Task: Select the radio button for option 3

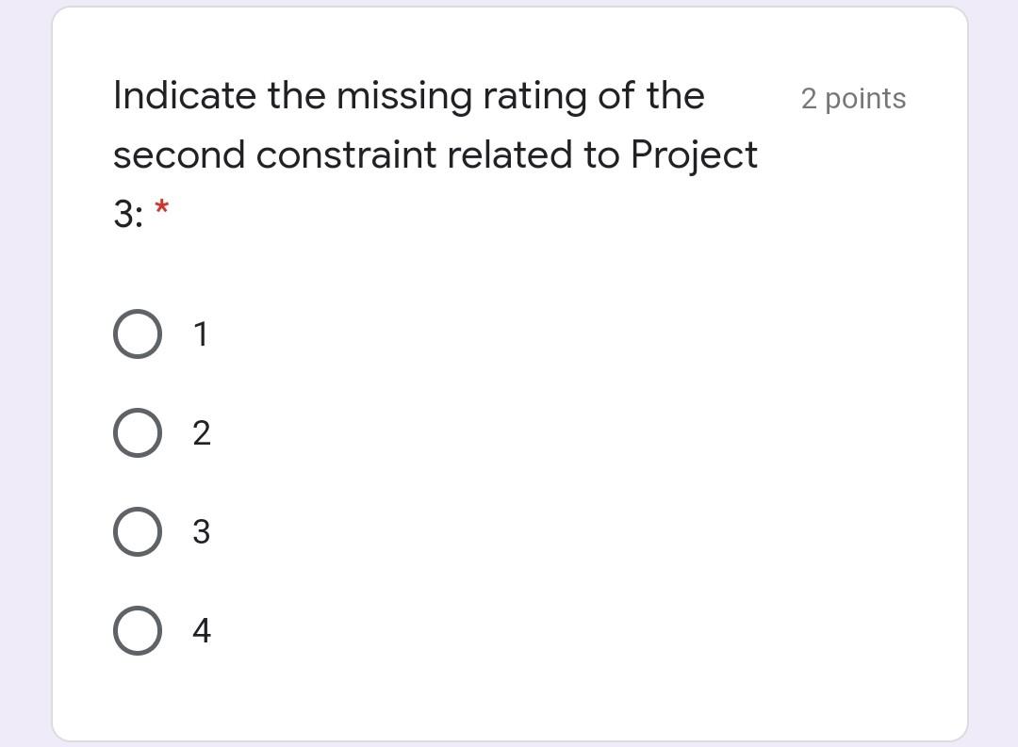Action: 137,531
